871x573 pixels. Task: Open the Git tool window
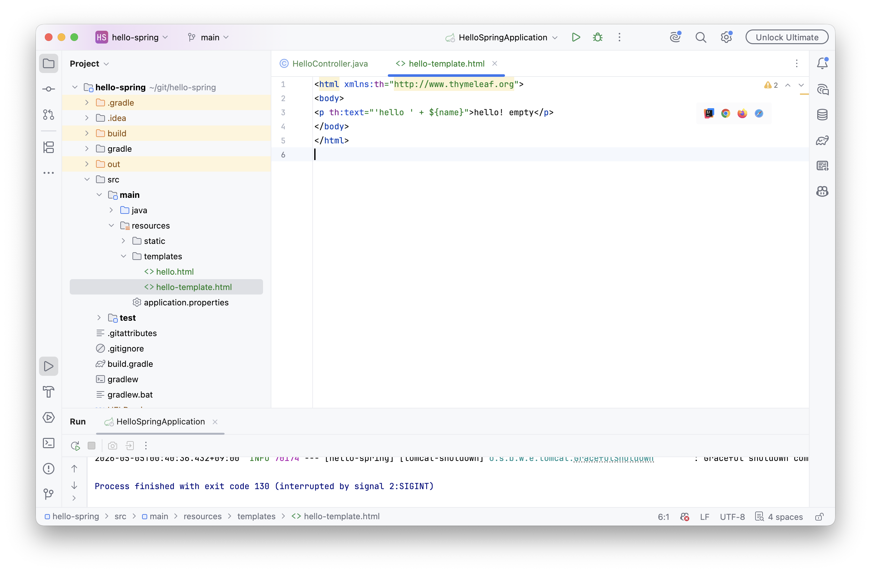(x=48, y=494)
